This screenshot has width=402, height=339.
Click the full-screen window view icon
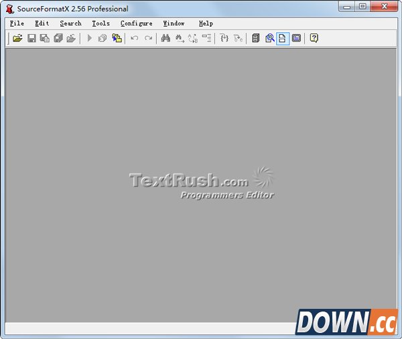click(296, 38)
